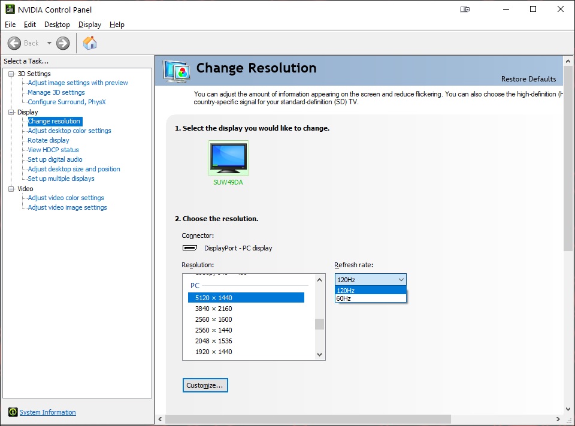Click the resolution list scrollbar thumb
575x426 pixels.
point(319,324)
